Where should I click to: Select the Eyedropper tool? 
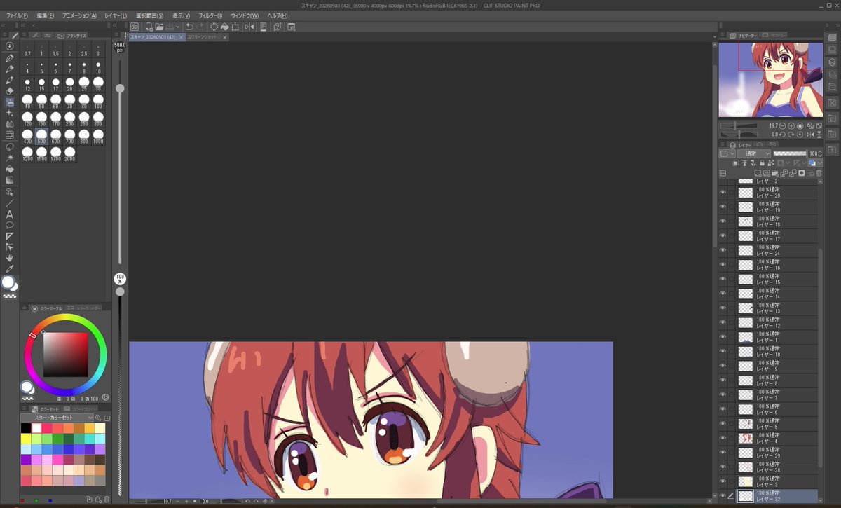[x=10, y=268]
